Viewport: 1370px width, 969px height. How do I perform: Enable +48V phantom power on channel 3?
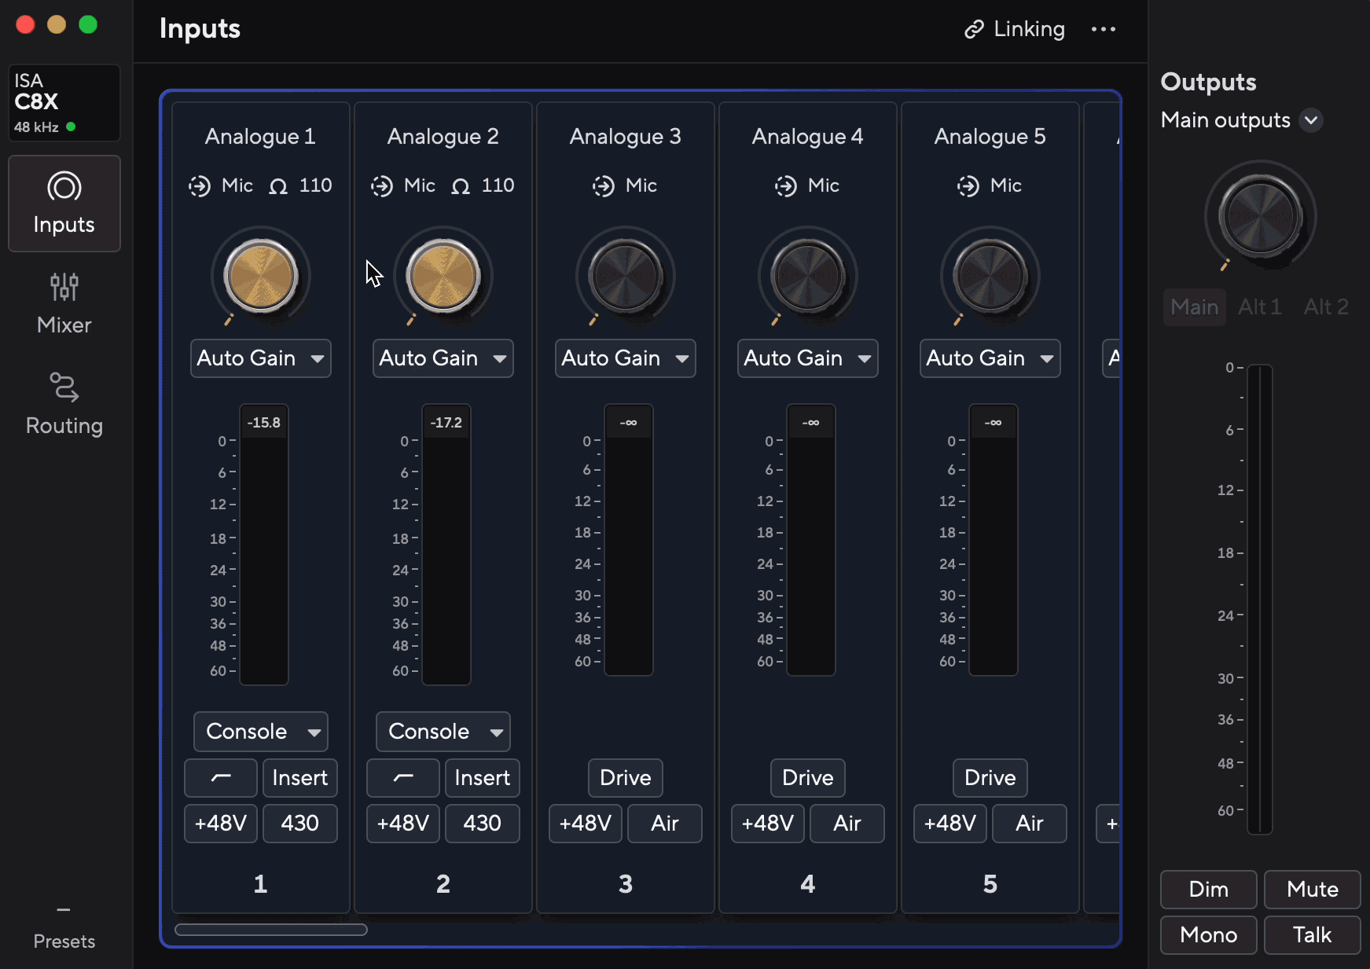[x=586, y=824]
